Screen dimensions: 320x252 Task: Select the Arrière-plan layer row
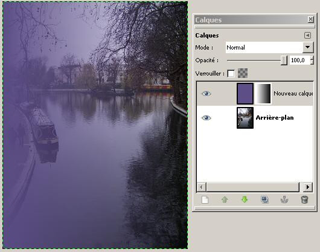[255, 118]
